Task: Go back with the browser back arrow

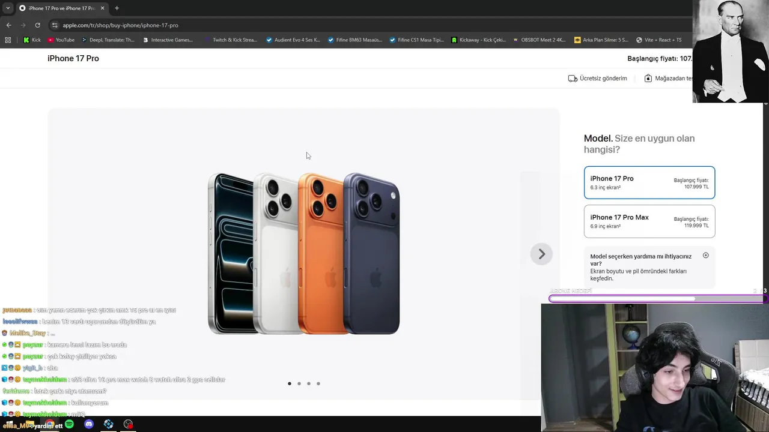Action: [8, 25]
